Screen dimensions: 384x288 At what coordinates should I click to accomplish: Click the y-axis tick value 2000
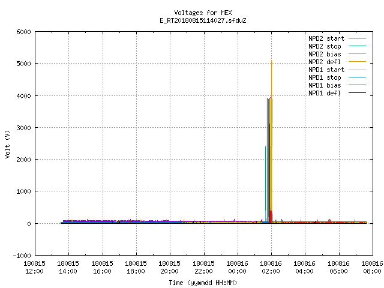[23, 160]
